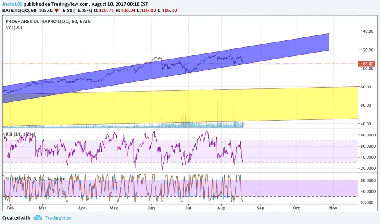Click the Vol (20) indicator label
Image resolution: width=380 pixels, height=224 pixels.
coord(14,28)
